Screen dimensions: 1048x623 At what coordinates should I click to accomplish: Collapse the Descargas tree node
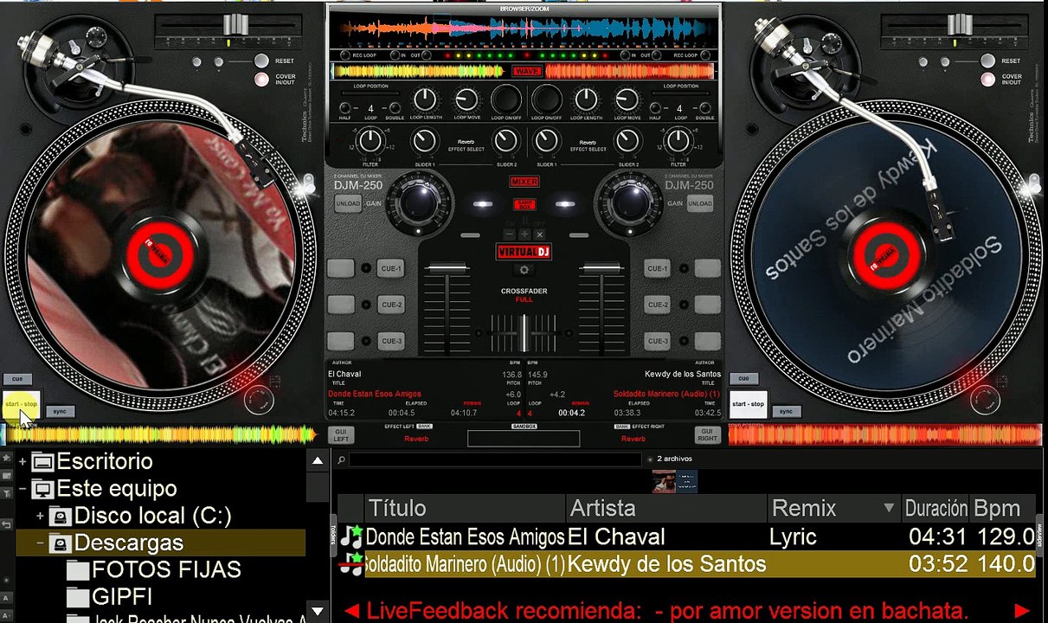(x=40, y=543)
